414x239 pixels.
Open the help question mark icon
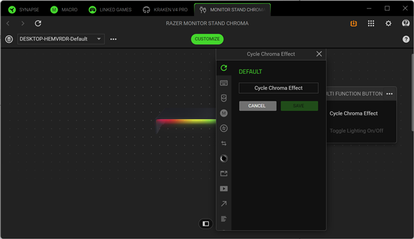click(406, 40)
